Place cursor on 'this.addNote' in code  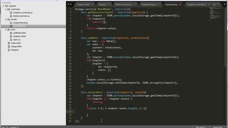[89, 38]
